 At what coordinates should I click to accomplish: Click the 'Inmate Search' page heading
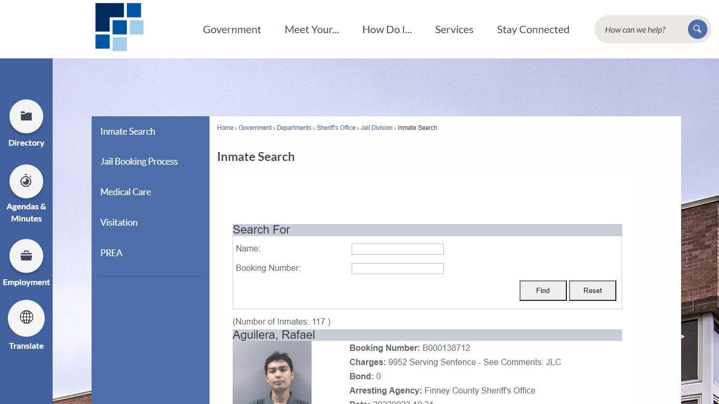[x=256, y=157]
